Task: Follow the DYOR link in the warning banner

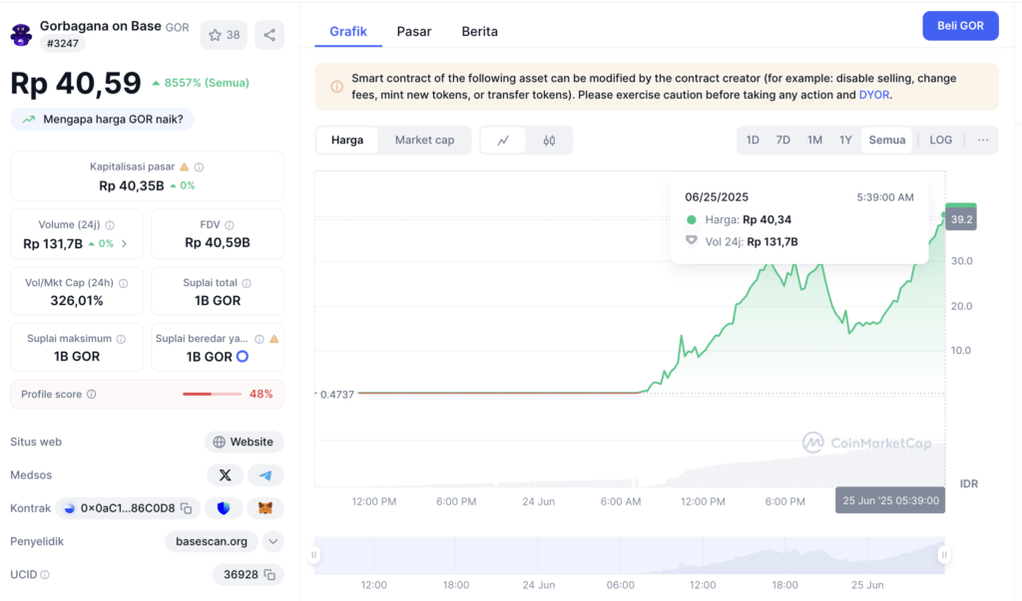Action: pos(874,95)
